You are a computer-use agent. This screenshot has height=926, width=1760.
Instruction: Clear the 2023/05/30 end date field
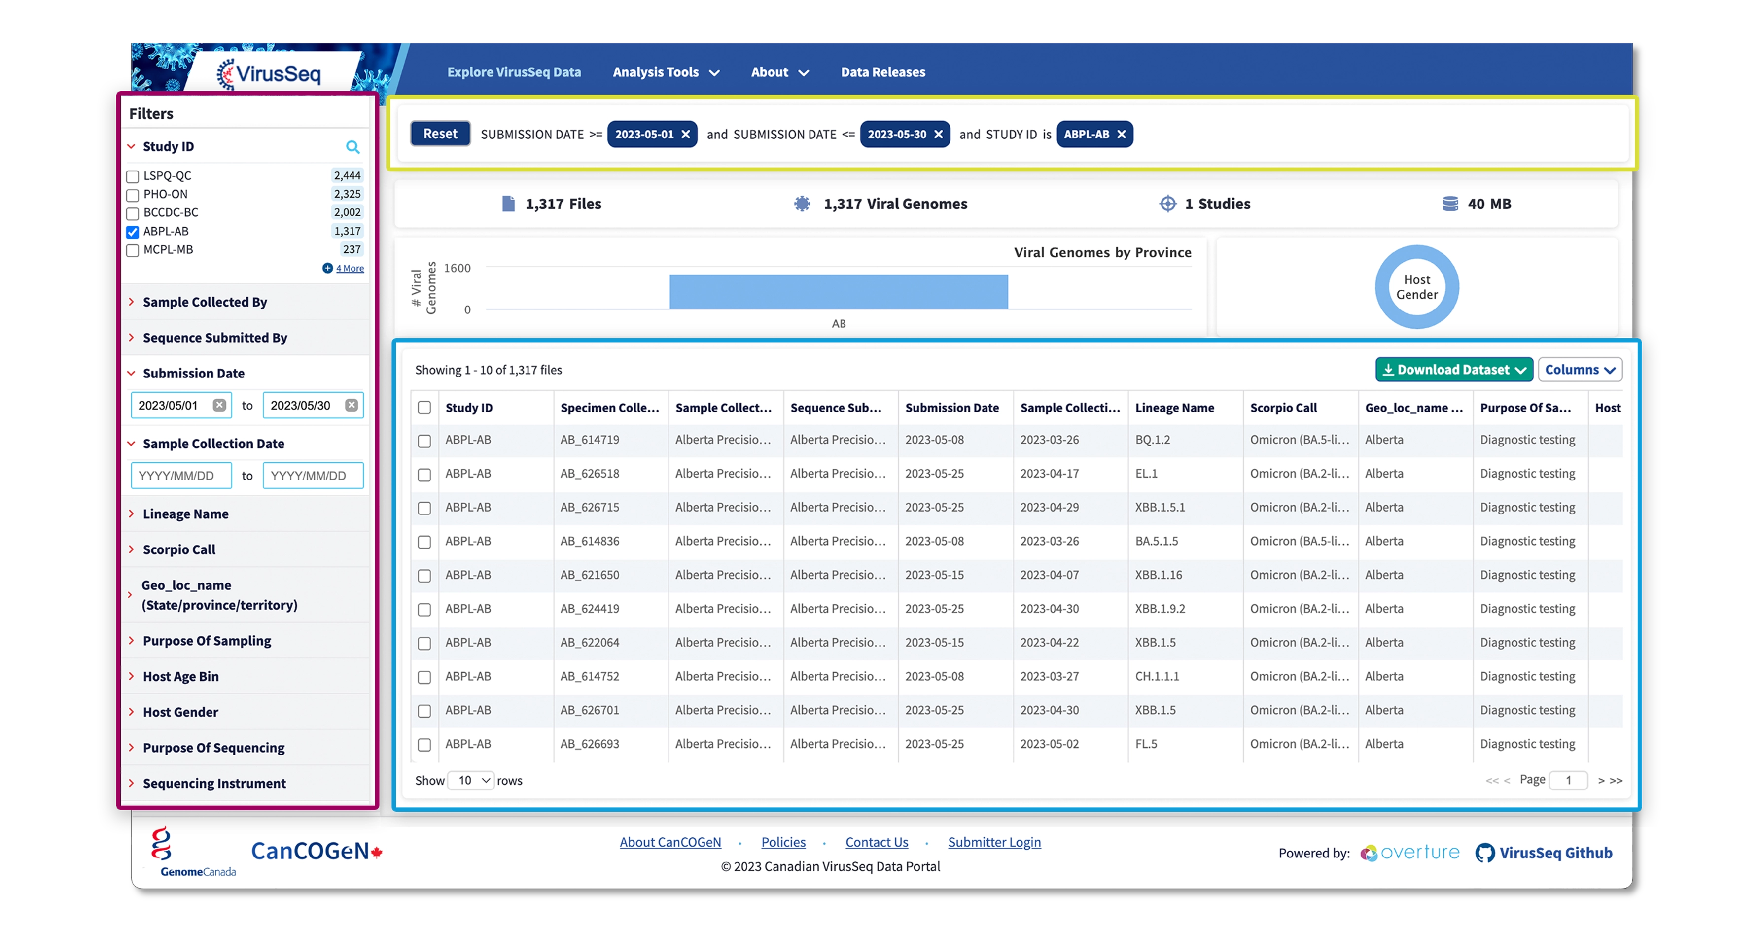[351, 405]
